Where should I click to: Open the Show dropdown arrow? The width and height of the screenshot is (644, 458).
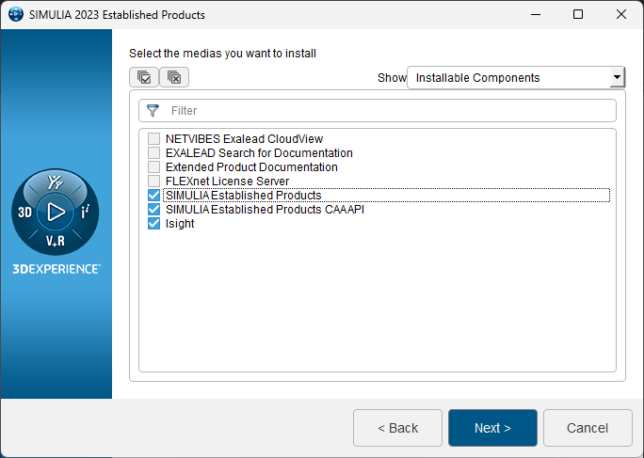617,77
